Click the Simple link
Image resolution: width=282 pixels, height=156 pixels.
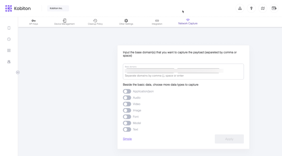127,139
